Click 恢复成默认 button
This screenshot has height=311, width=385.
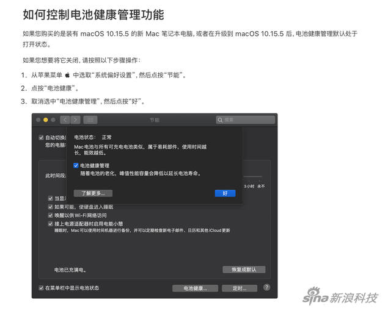click(244, 270)
